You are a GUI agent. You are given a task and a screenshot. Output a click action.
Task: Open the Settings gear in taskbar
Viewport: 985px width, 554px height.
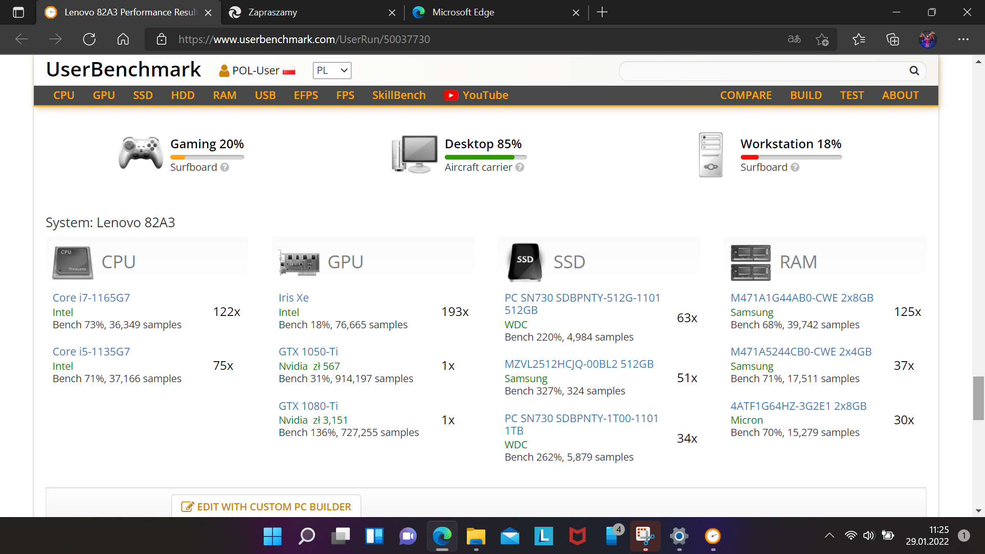(679, 537)
